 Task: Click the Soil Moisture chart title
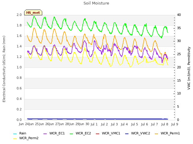(96, 3)
